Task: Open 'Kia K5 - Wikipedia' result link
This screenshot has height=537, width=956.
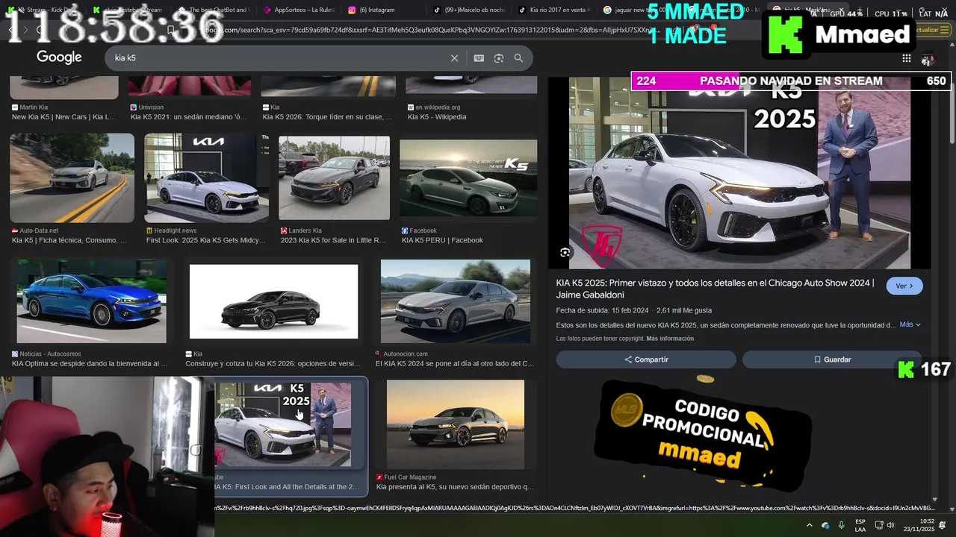Action: point(437,117)
